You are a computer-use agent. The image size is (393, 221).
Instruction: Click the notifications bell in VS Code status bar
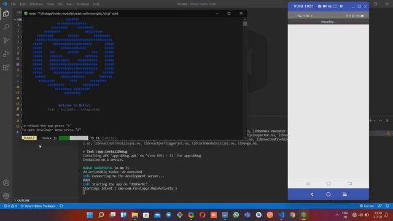click(x=387, y=206)
